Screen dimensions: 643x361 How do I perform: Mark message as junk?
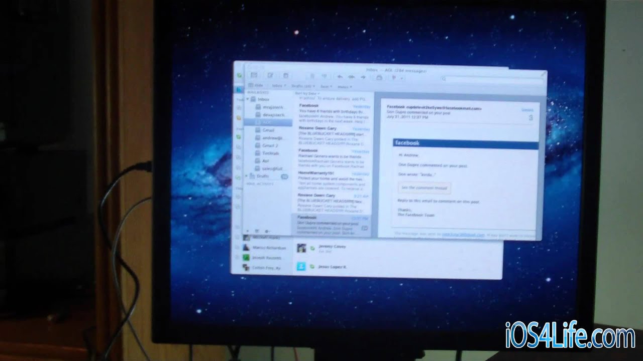[324, 76]
